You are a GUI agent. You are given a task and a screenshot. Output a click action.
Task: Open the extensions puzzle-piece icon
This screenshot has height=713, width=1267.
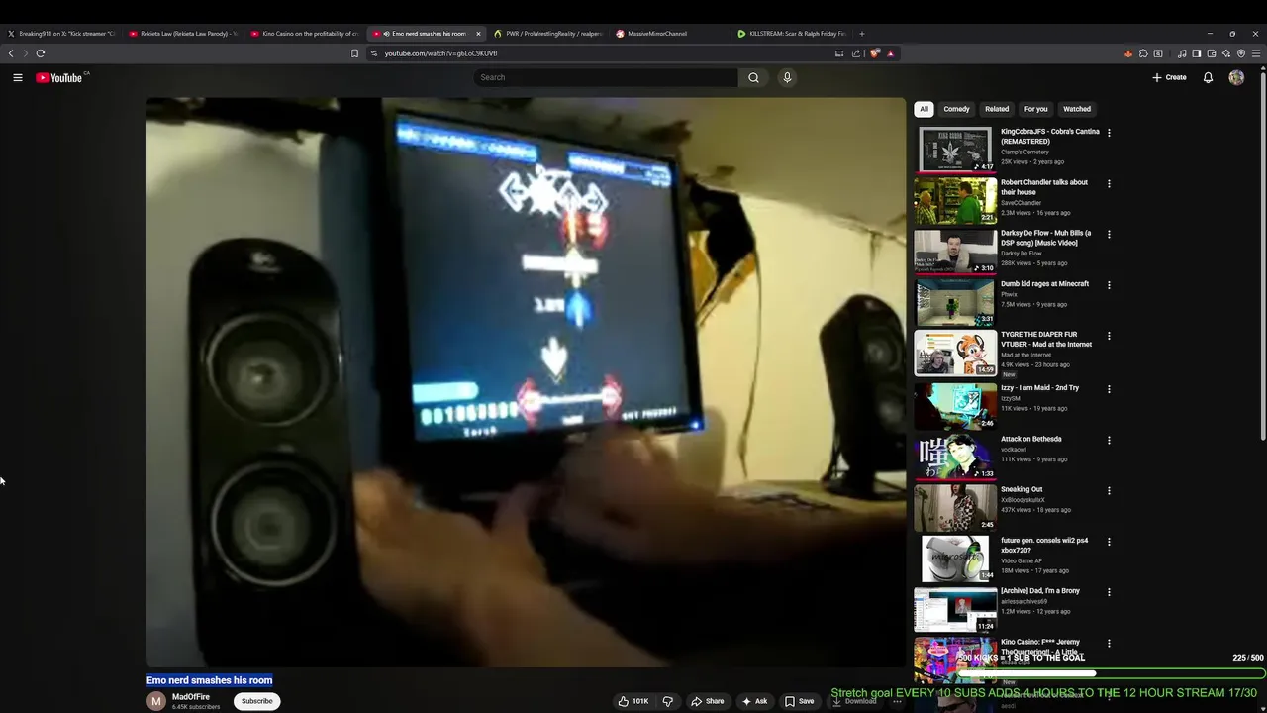(1143, 53)
